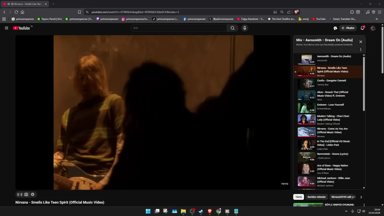Reload the page
Screen dimensions: 384x216
click(16, 12)
